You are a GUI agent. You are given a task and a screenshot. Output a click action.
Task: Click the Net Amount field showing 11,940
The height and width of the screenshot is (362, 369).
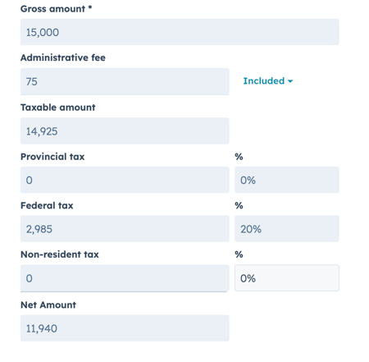click(x=125, y=328)
